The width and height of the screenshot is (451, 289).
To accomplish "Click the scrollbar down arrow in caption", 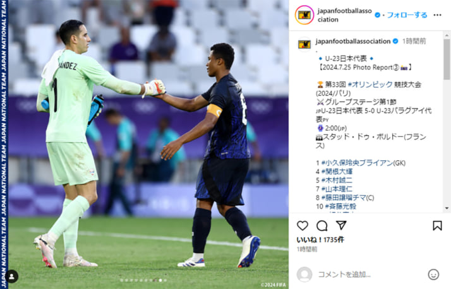I will (x=447, y=208).
